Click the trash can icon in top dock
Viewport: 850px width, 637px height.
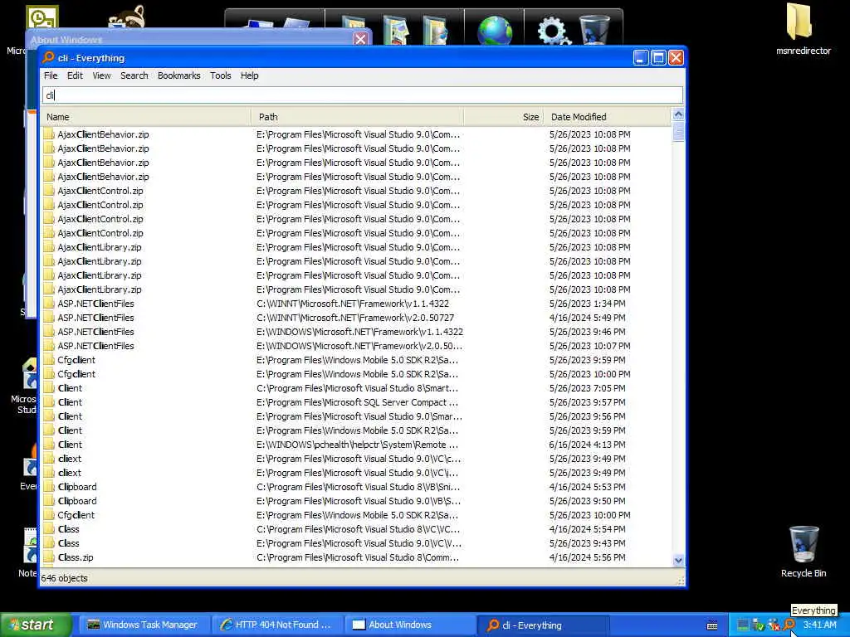pos(594,31)
